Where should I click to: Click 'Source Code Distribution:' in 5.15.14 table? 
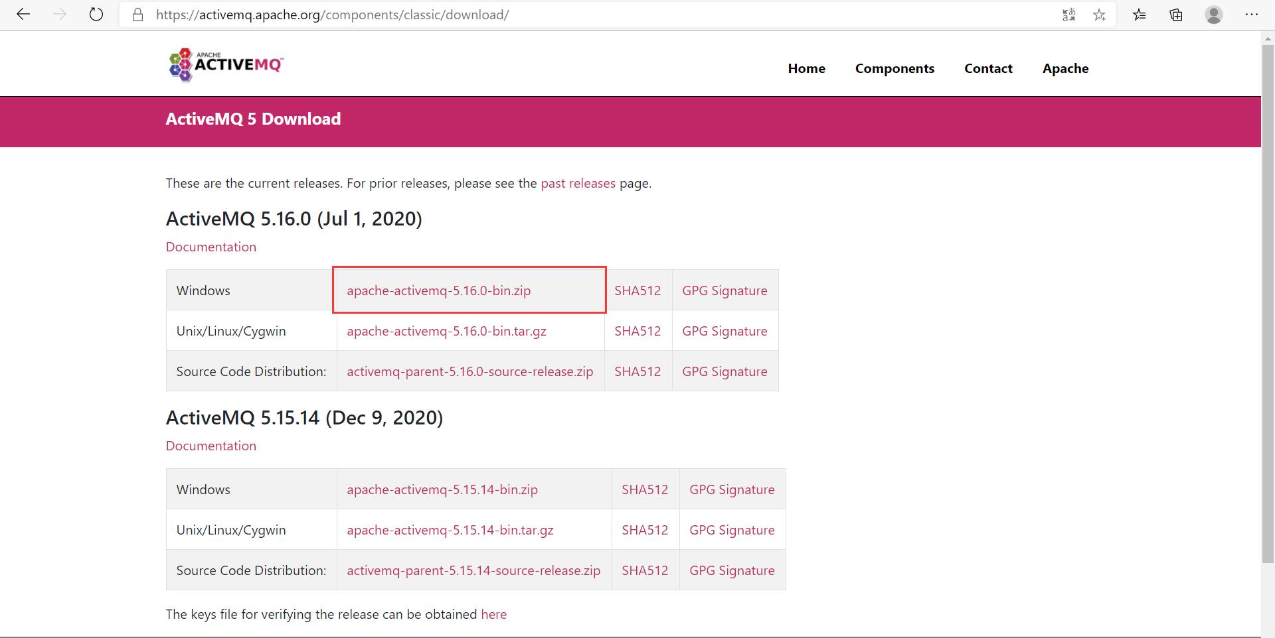coord(251,570)
